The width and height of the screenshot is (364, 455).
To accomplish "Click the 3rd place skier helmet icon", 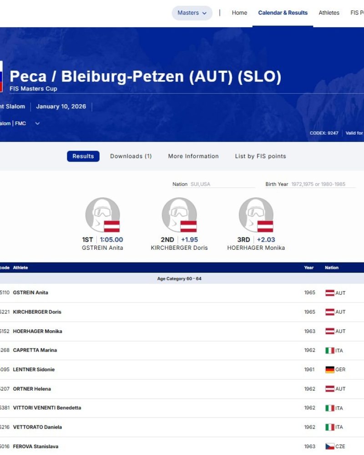I will coord(255,214).
